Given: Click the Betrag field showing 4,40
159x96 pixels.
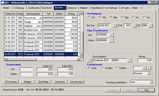Looking at the screenshot, I should point(145,60).
